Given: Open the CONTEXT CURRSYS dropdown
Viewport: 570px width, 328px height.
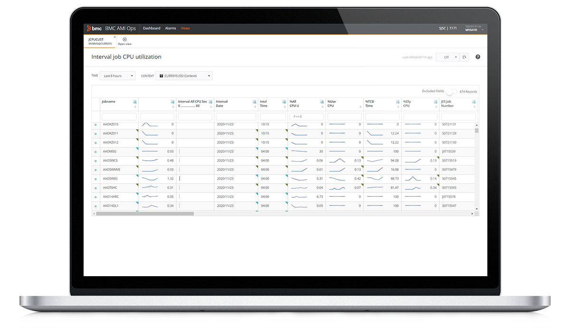Looking at the screenshot, I should point(184,76).
